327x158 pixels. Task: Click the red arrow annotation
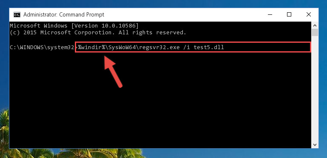click(113, 71)
